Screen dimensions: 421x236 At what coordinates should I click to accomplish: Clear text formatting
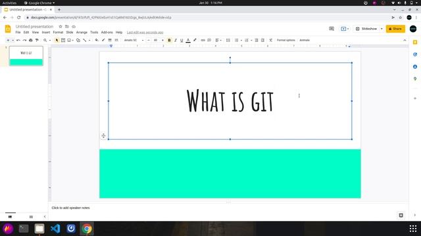point(270,40)
